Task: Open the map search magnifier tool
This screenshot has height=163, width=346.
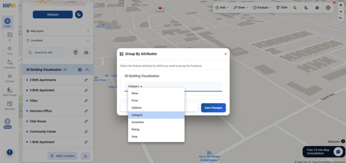Action: click(295, 7)
